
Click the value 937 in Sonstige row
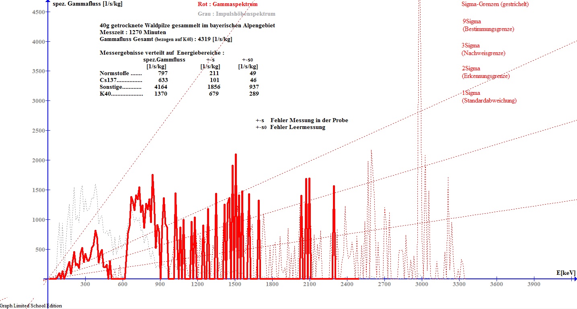254,87
